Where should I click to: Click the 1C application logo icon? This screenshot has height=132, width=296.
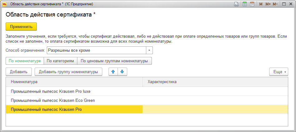click(5, 4)
